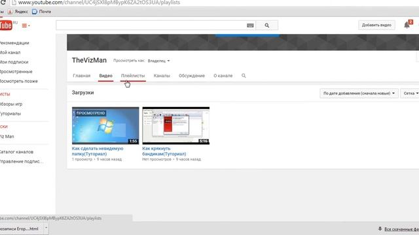Open the Обзоры игр playlist in sidebar
The height and width of the screenshot is (235, 419).
11,104
